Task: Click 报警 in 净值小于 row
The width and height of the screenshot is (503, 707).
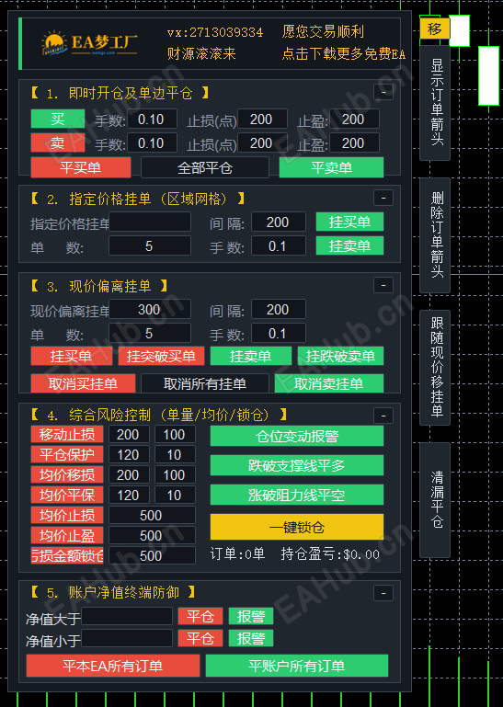Action: [x=251, y=638]
